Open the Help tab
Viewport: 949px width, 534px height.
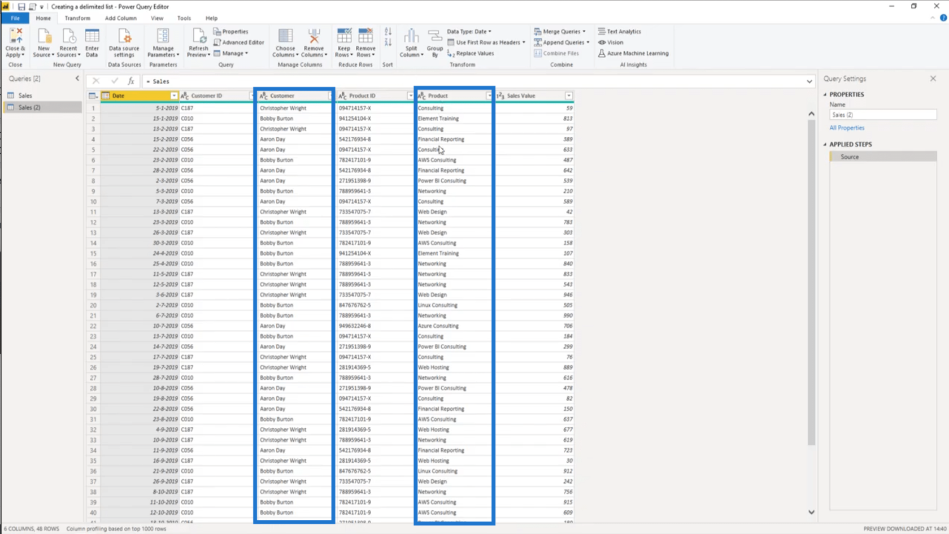(x=211, y=18)
